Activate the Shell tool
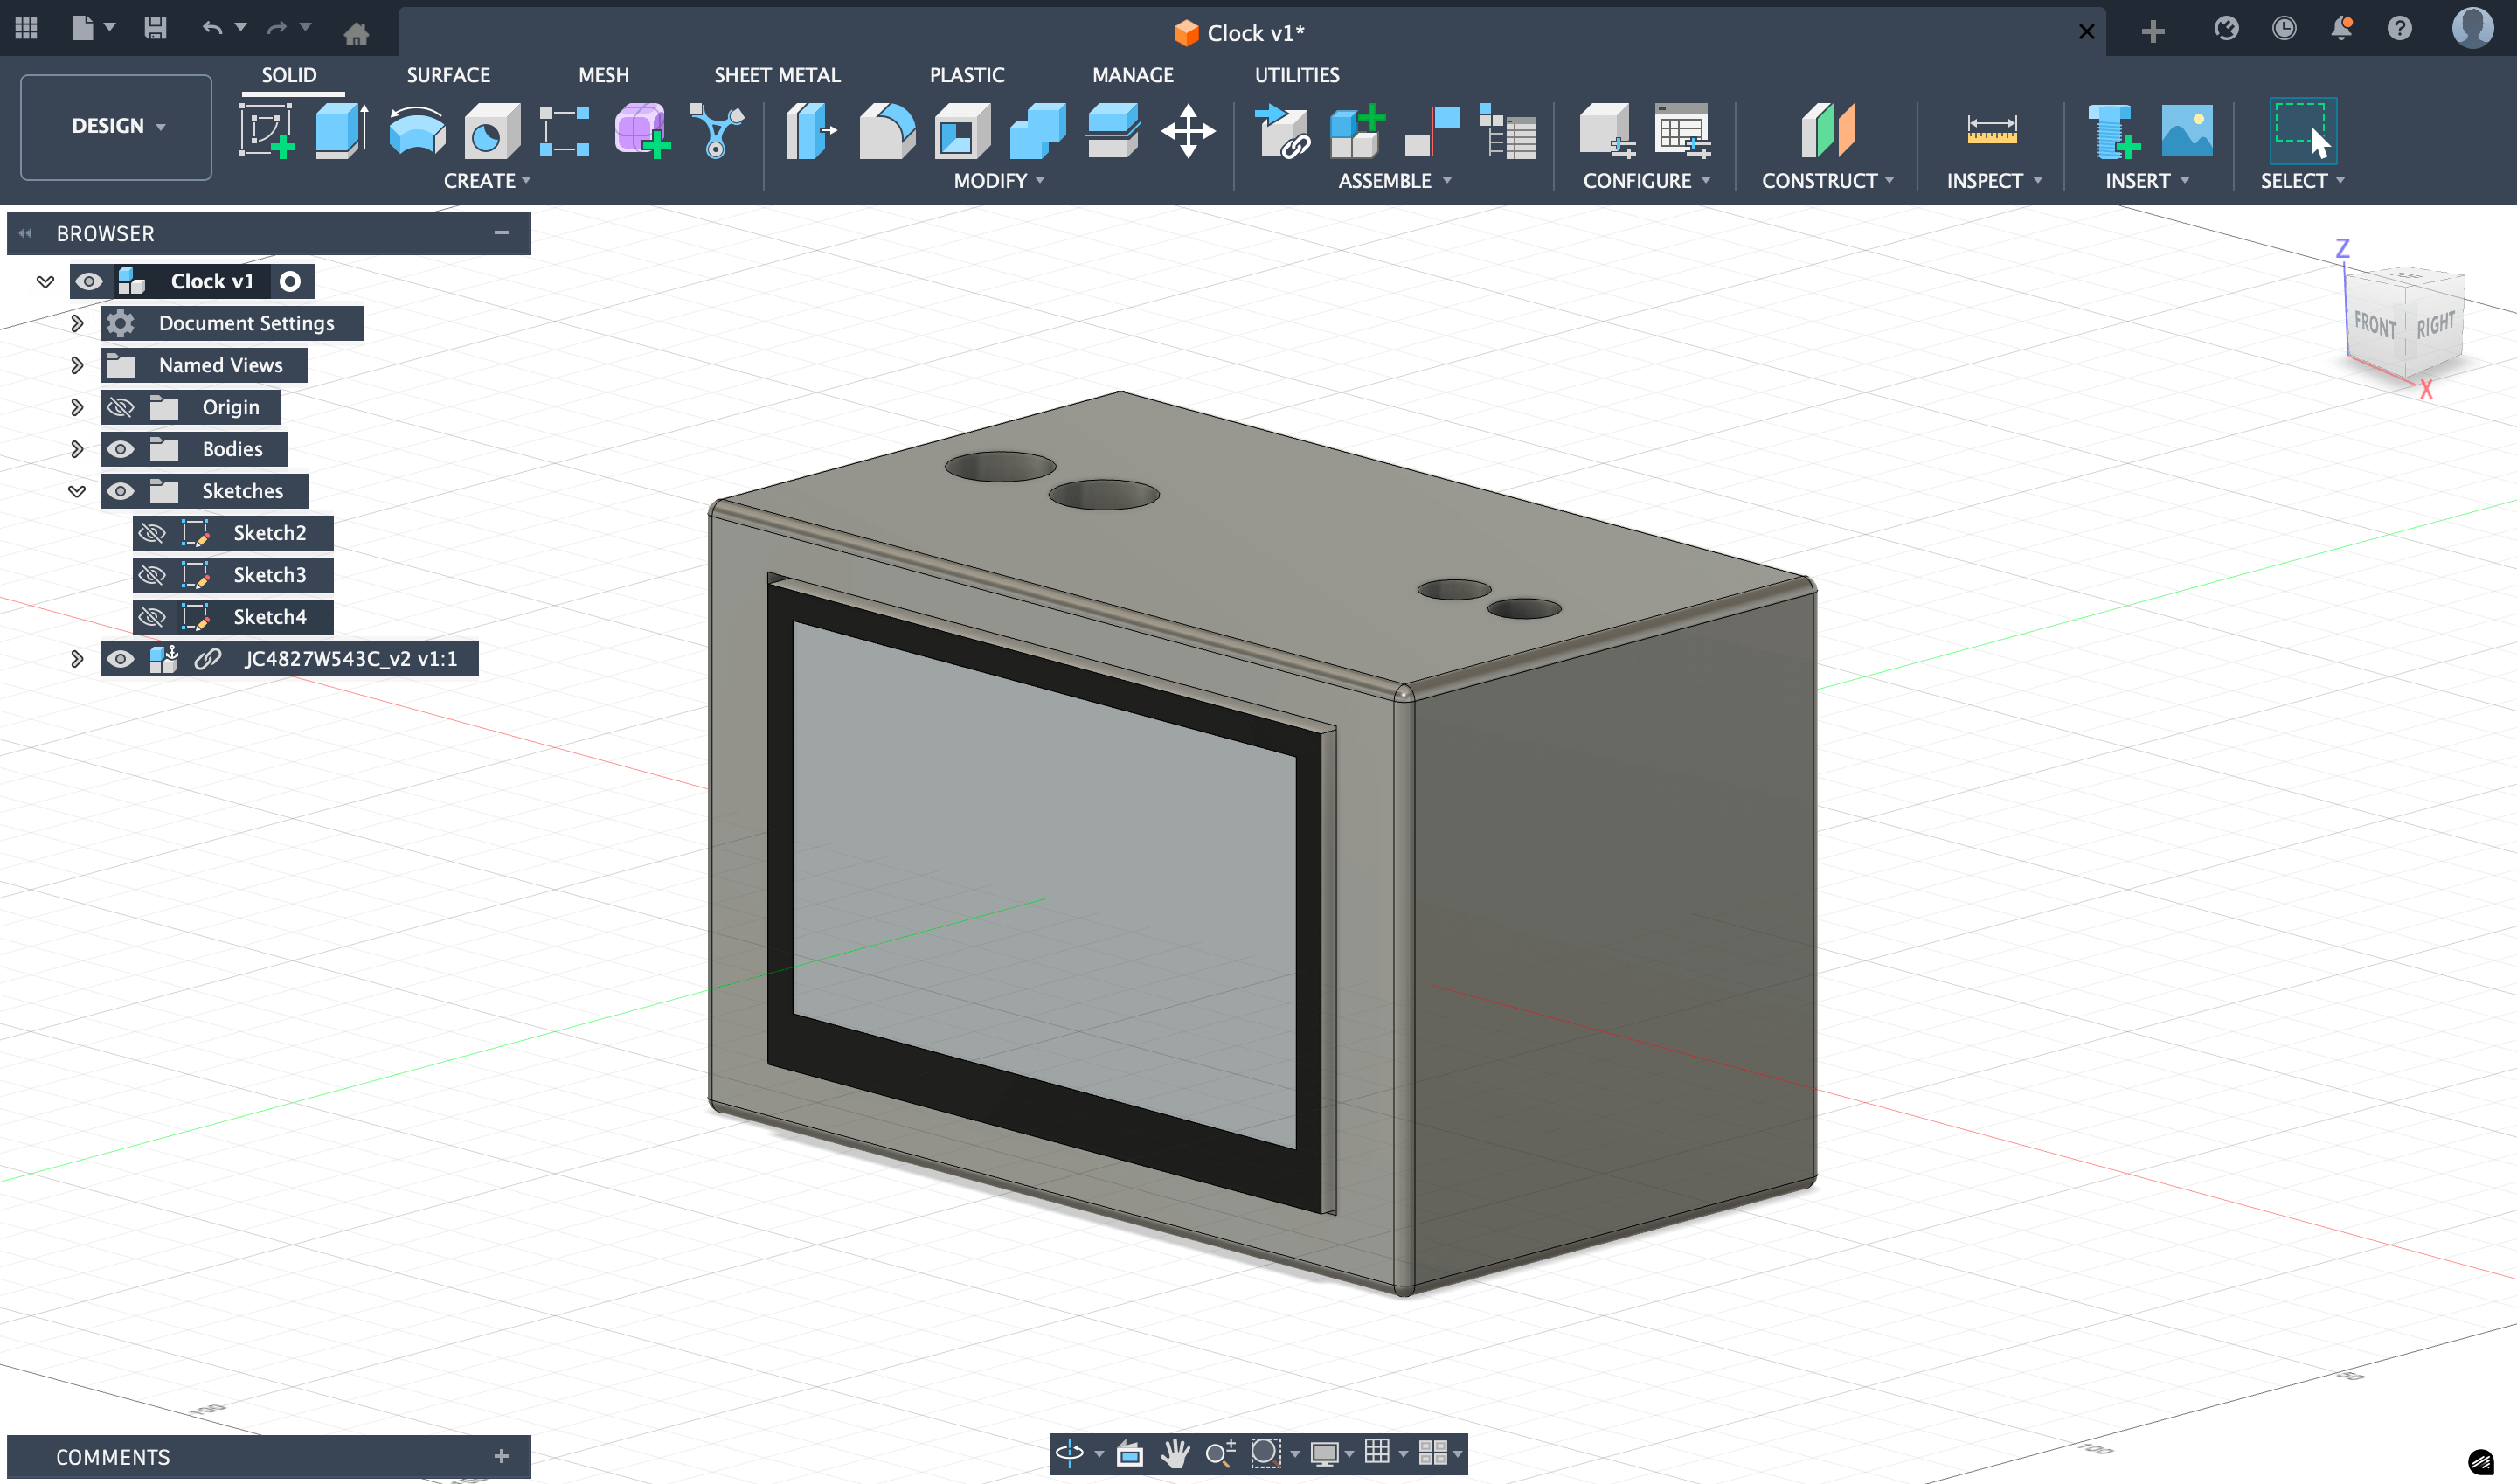The image size is (2517, 1484). click(961, 130)
